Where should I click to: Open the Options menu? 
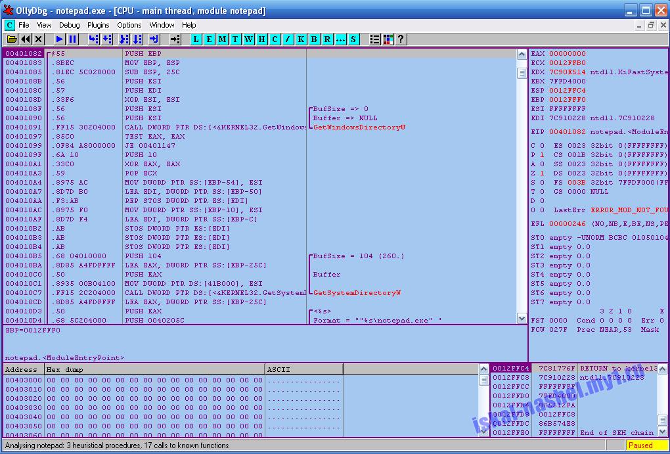[x=129, y=25]
